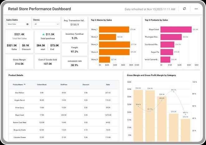Image resolution: width=206 pixels, height=145 pixels.
Task: Click the Inventory TurnOver 9.3% card
Action: (74, 36)
